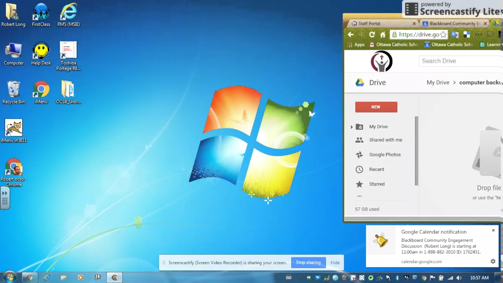
Task: Click the 57 GB used storage text
Action: [367, 209]
